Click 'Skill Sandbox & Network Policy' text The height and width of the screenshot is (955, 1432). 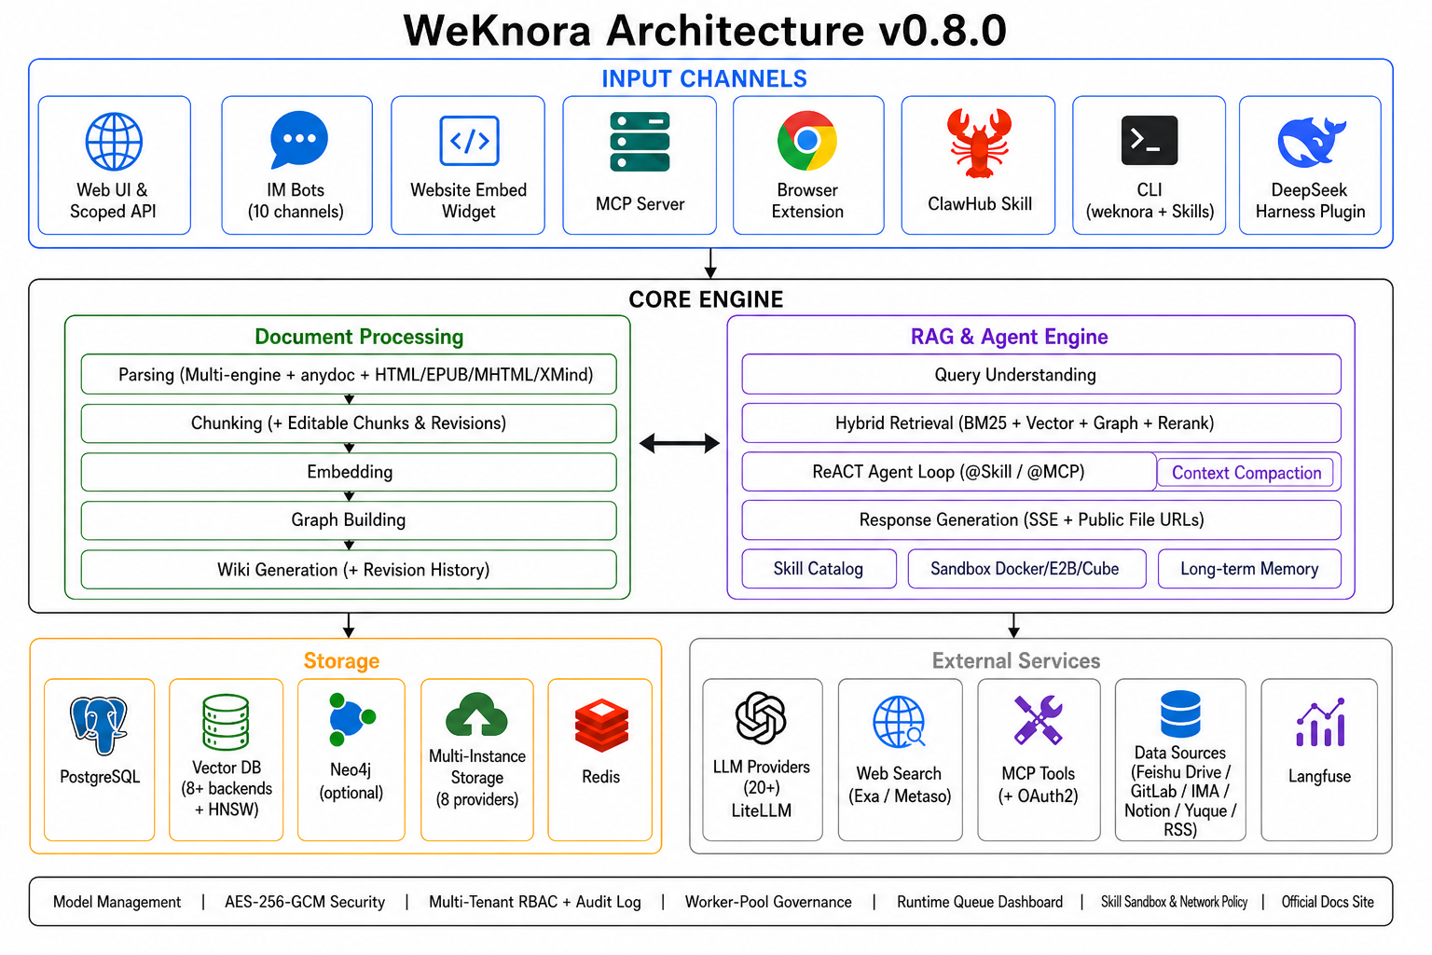[1174, 902]
